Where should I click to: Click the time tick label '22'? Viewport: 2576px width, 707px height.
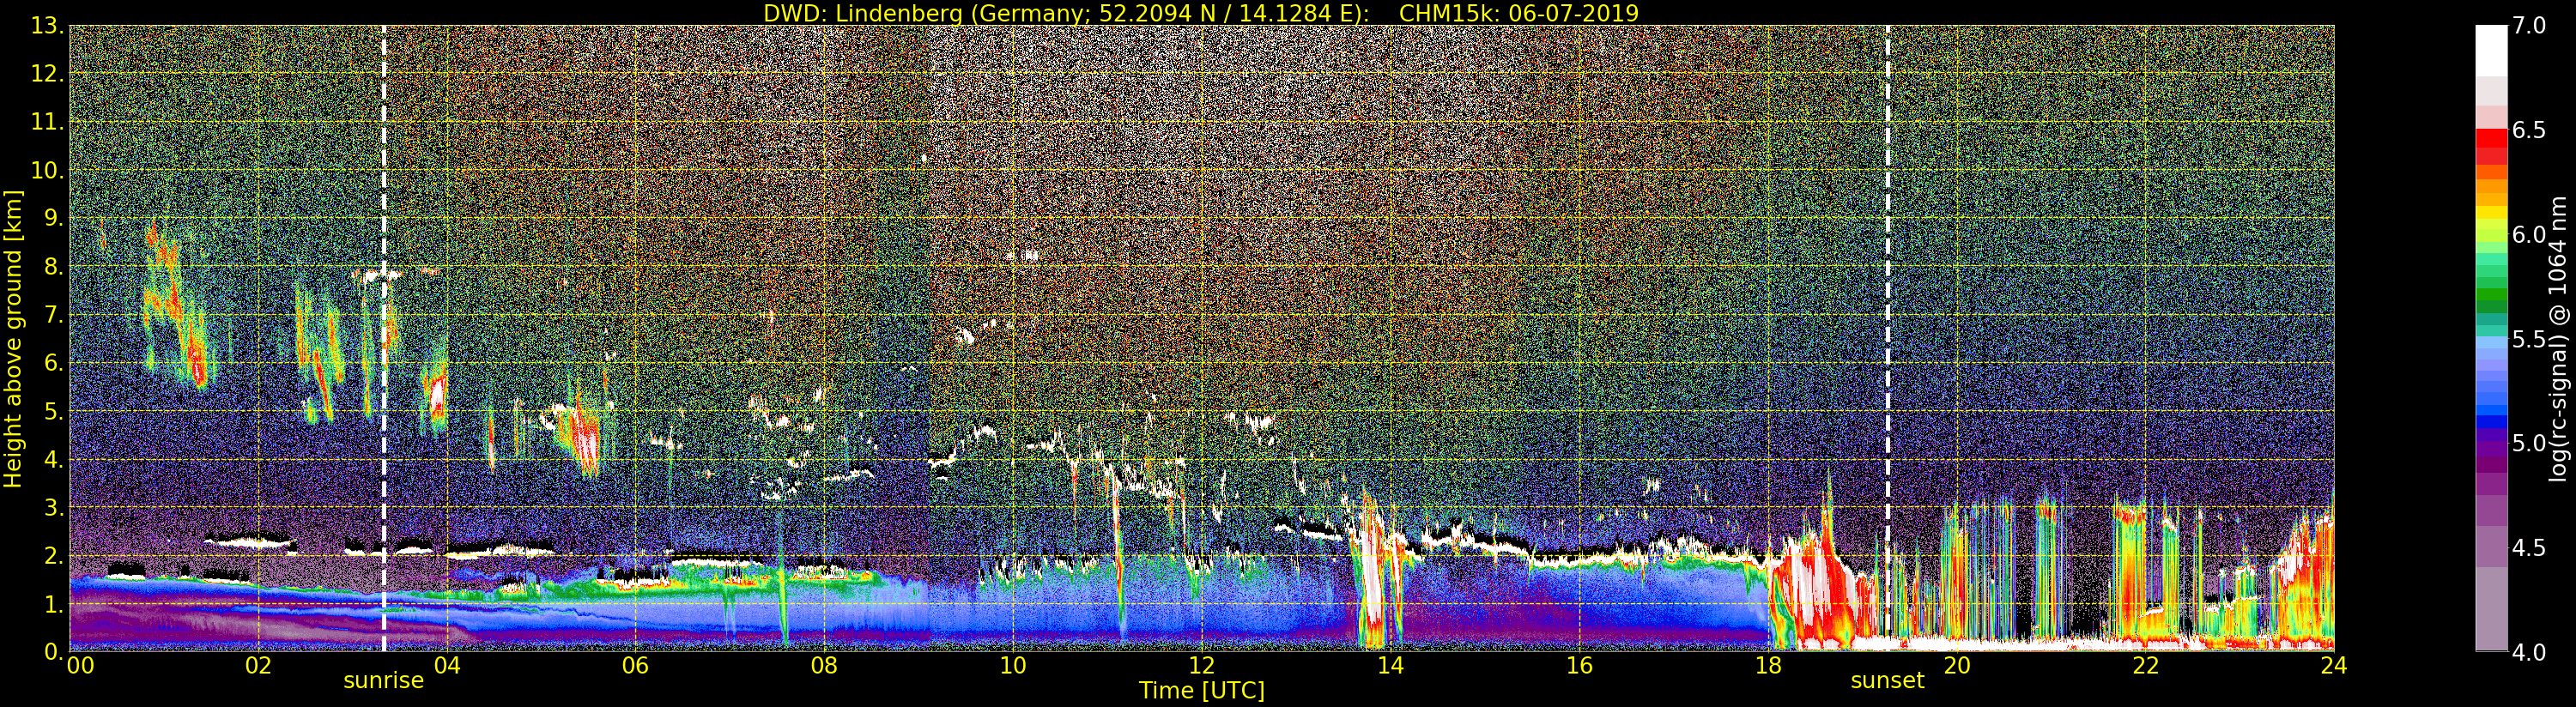tap(2146, 665)
